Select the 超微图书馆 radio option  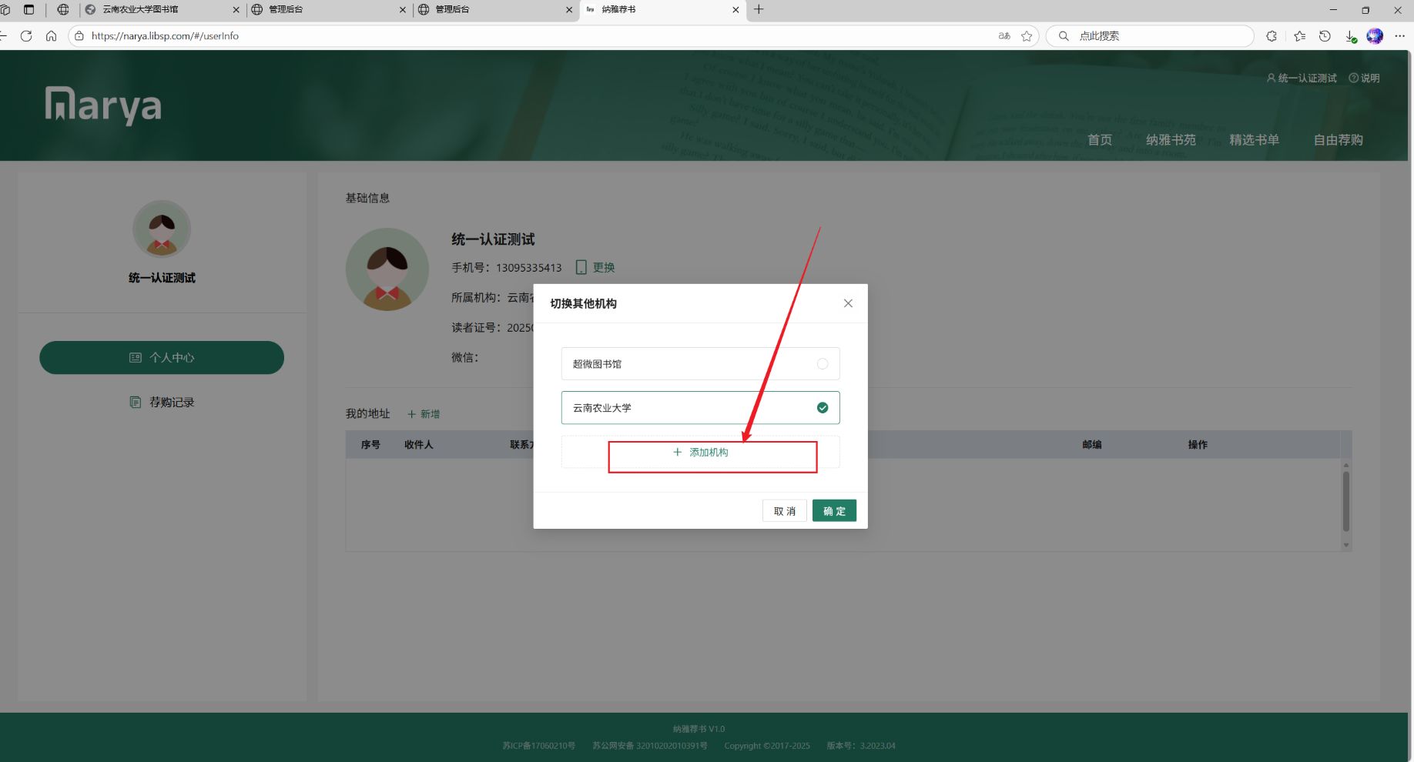823,364
